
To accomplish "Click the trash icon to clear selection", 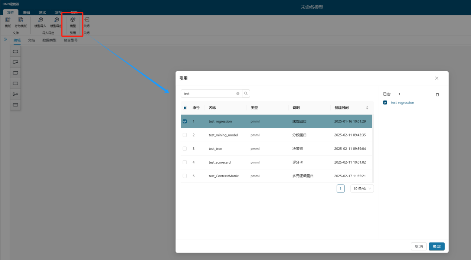I will 437,95.
